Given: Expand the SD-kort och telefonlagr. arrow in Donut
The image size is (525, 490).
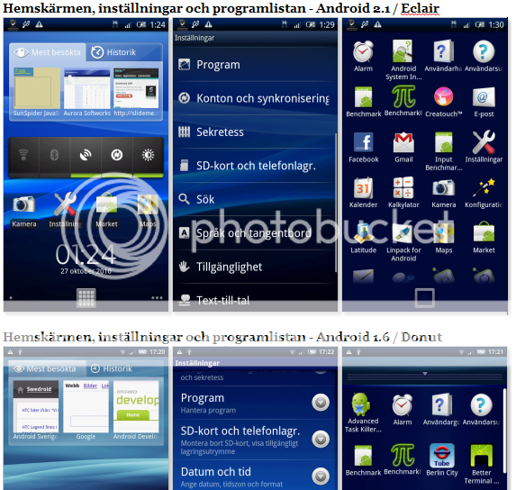Looking at the screenshot, I should pyautogui.click(x=321, y=439).
